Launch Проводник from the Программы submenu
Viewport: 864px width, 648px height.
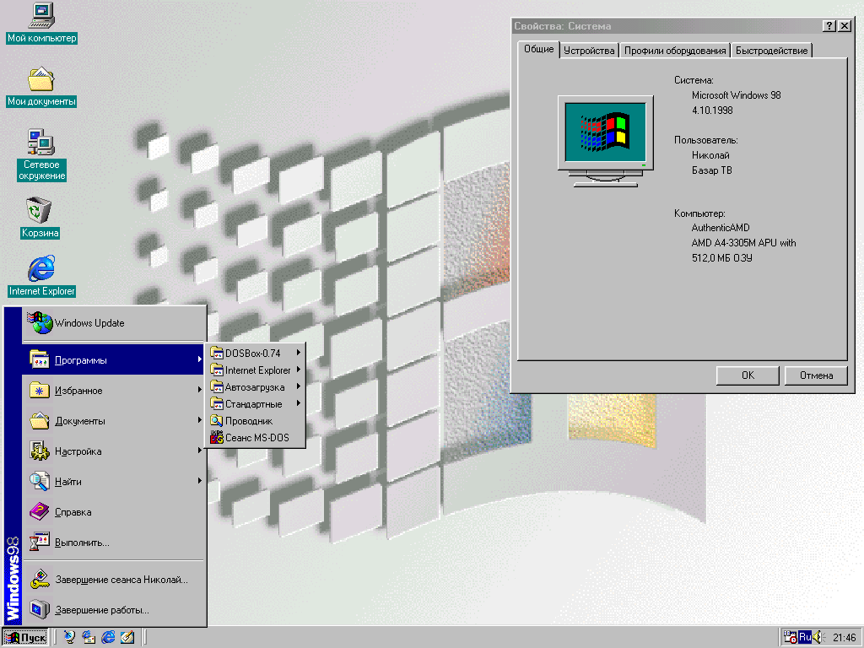256,421
